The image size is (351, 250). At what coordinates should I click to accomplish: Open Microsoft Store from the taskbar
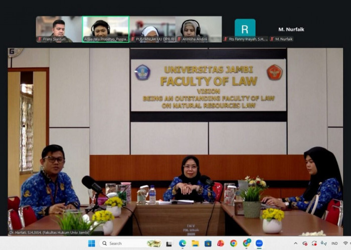208,243
